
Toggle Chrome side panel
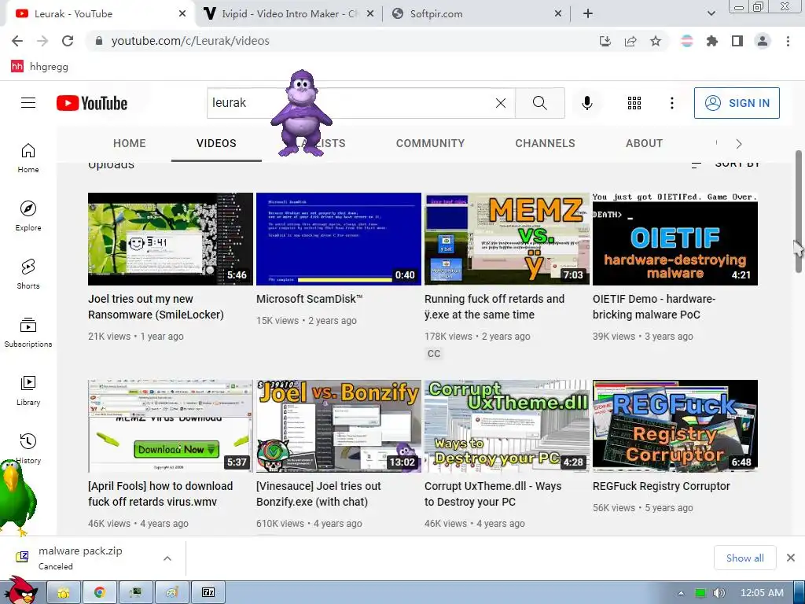(x=737, y=41)
